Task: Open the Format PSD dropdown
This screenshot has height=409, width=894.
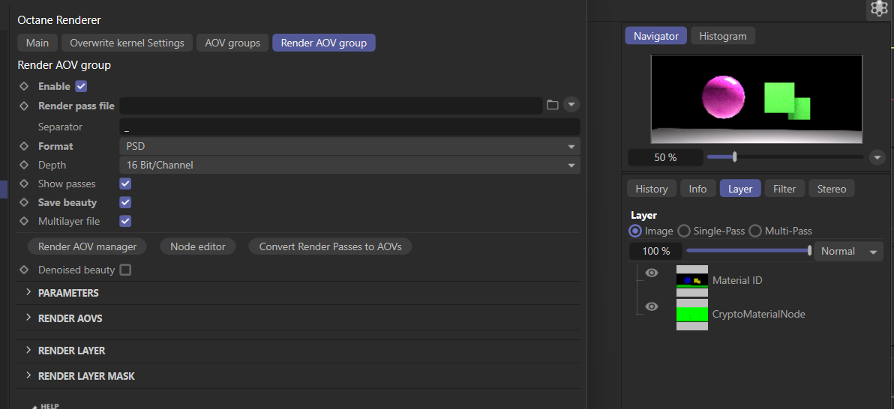Action: pos(349,146)
